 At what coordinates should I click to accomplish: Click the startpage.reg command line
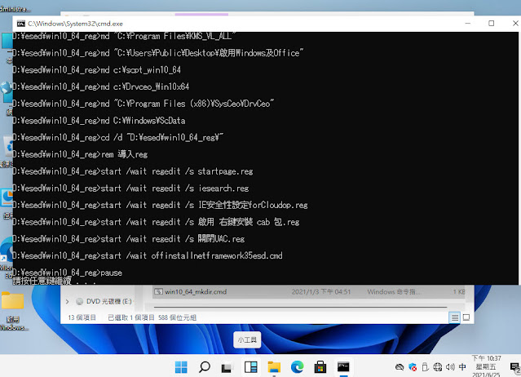(x=133, y=171)
